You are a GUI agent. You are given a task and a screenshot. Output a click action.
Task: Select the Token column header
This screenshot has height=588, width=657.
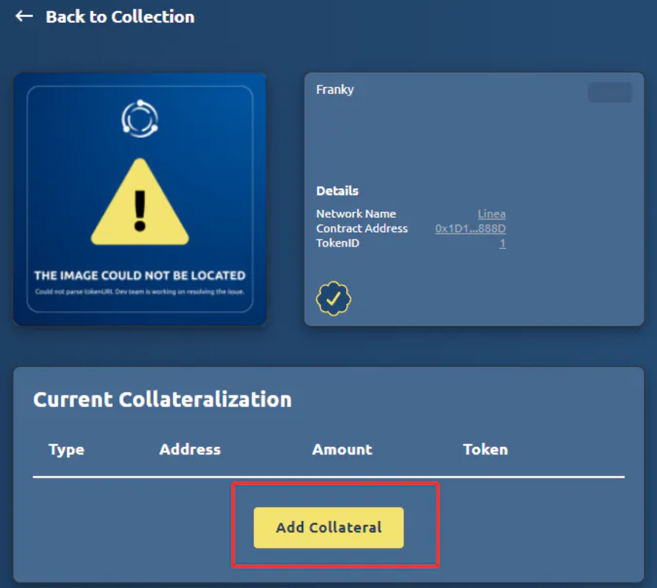point(485,449)
